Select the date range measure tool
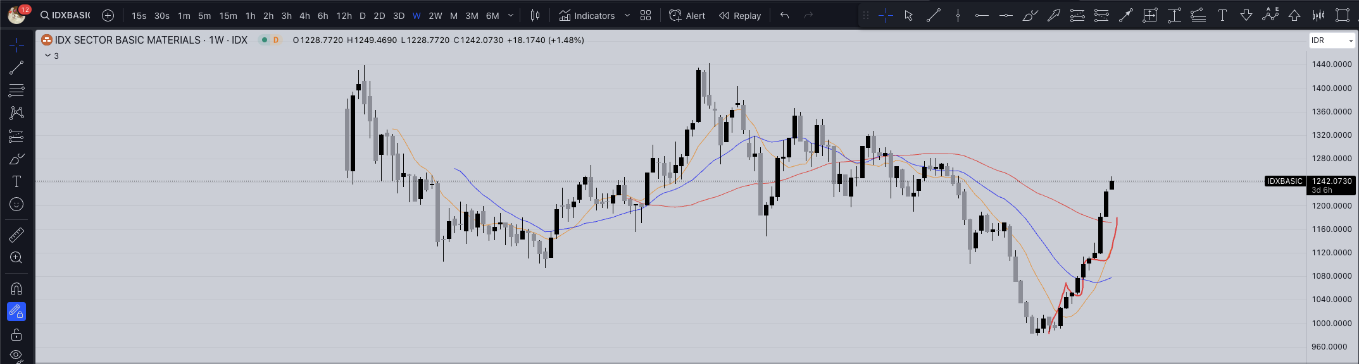1359x364 pixels. coord(1174,16)
